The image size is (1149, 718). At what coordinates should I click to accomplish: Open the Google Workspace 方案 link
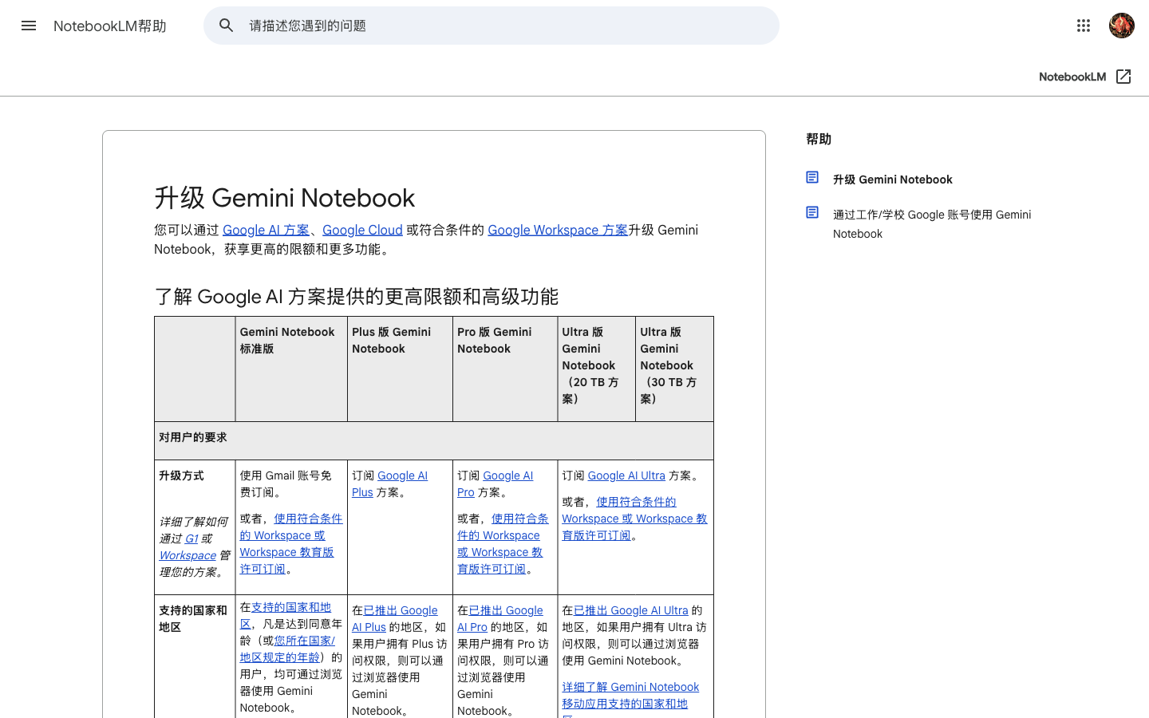[x=558, y=230]
